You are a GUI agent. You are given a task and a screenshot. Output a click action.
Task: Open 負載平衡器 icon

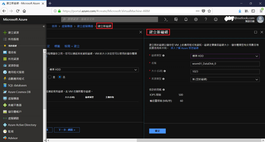pos(5,105)
